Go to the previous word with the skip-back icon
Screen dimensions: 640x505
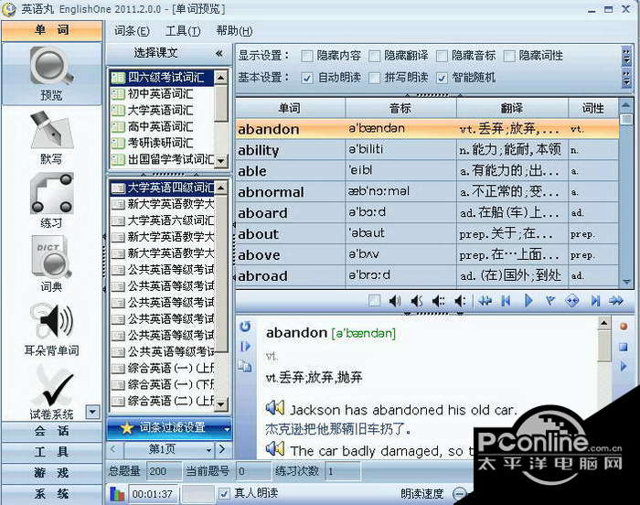(507, 301)
